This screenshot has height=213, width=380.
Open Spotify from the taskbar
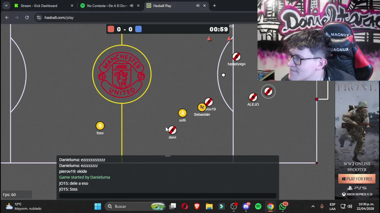tap(258, 206)
